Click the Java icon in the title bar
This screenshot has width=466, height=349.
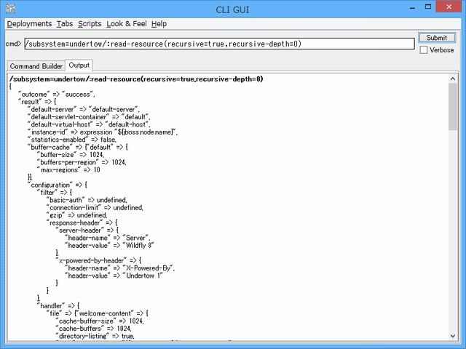(x=8, y=8)
